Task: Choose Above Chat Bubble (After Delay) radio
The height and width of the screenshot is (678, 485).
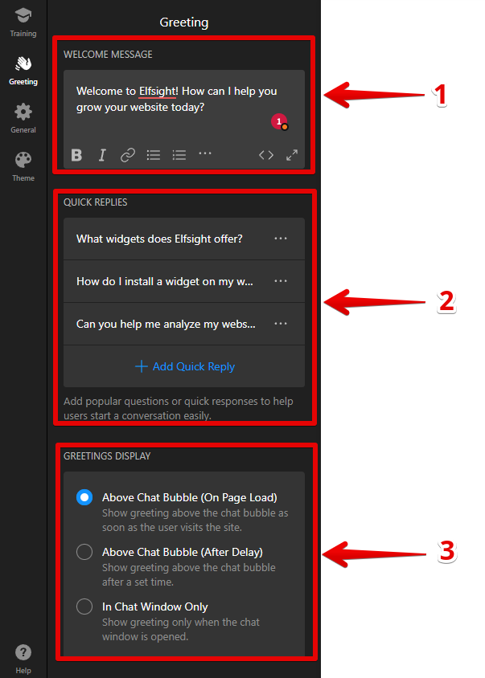Action: click(84, 552)
